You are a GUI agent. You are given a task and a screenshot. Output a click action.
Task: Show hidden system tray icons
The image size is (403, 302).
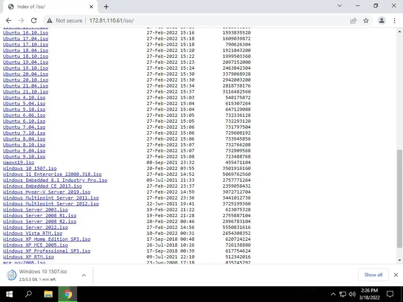(333, 294)
